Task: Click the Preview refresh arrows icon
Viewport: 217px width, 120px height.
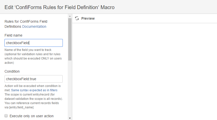Action: point(77,18)
